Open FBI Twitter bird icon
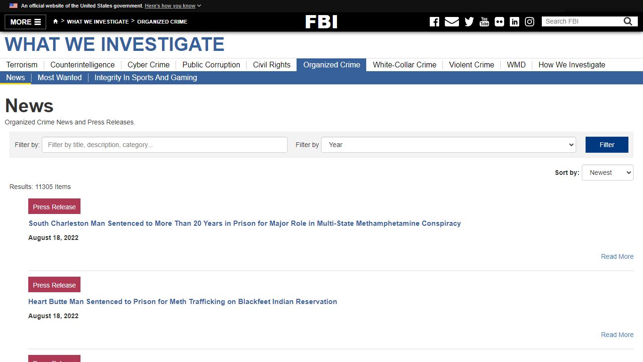Image resolution: width=643 pixels, height=362 pixels. tap(469, 22)
